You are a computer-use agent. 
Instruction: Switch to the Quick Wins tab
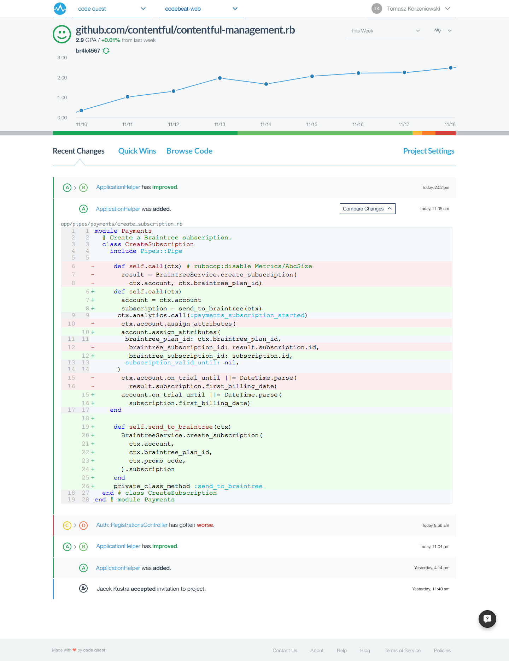137,151
